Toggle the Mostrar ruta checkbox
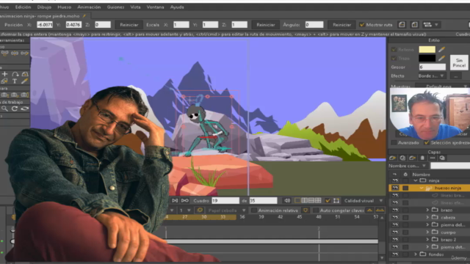 point(362,25)
